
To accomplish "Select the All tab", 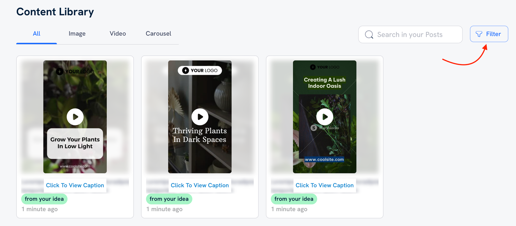I will pos(36,34).
